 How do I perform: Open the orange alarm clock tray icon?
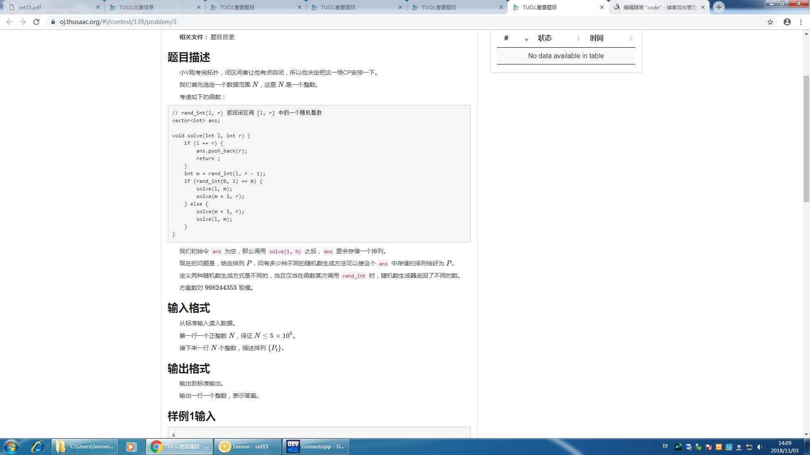point(719,447)
